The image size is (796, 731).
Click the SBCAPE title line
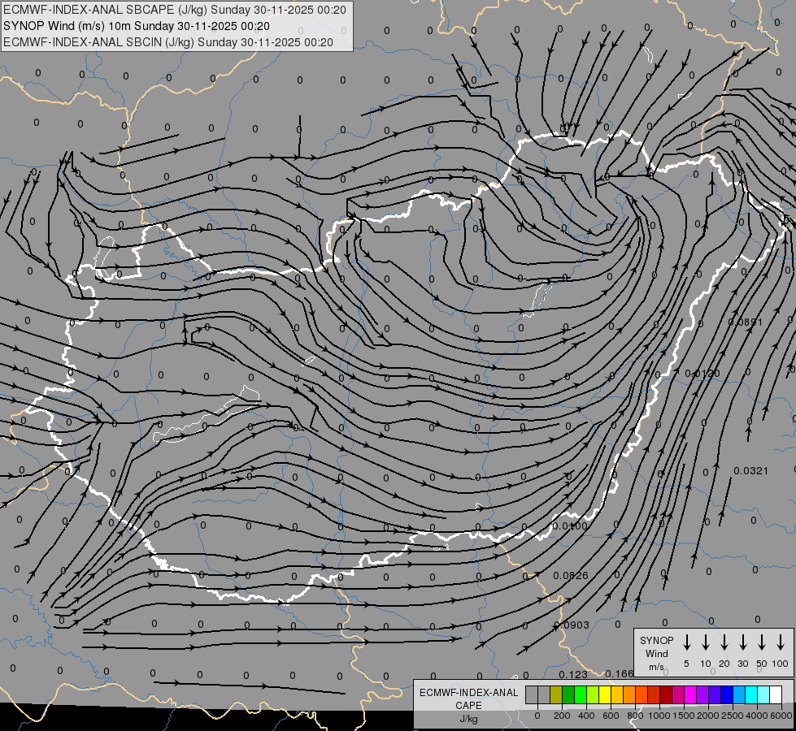175,10
